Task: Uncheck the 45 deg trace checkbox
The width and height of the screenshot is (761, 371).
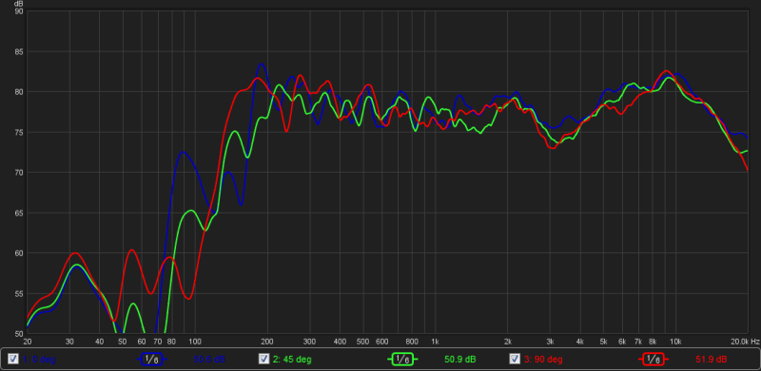Action: [264, 359]
